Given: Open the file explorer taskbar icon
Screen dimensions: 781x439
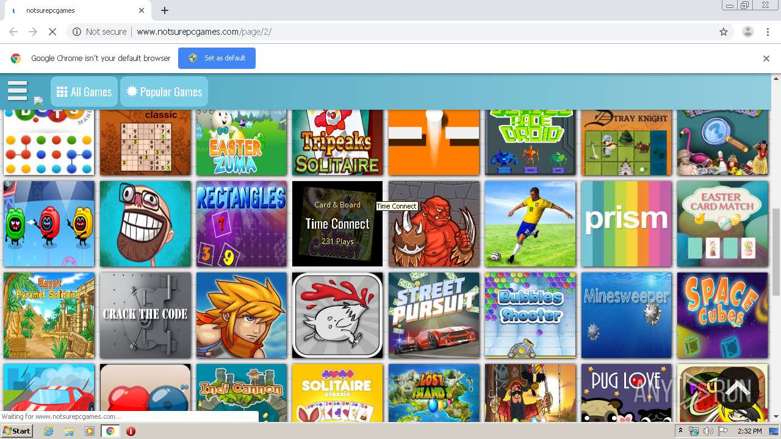Looking at the screenshot, I should (x=69, y=431).
